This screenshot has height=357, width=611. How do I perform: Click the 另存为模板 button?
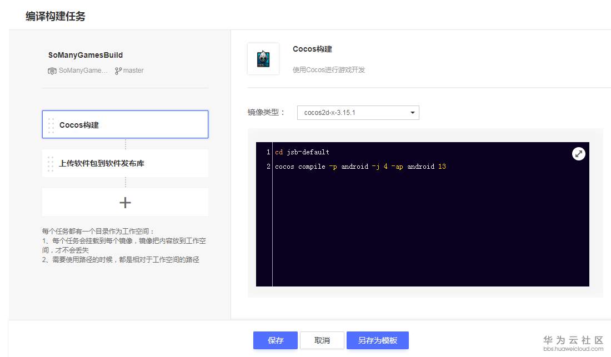coord(378,340)
